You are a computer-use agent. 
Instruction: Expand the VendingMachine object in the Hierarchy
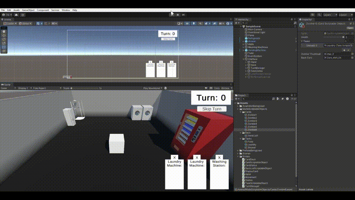(x=243, y=50)
